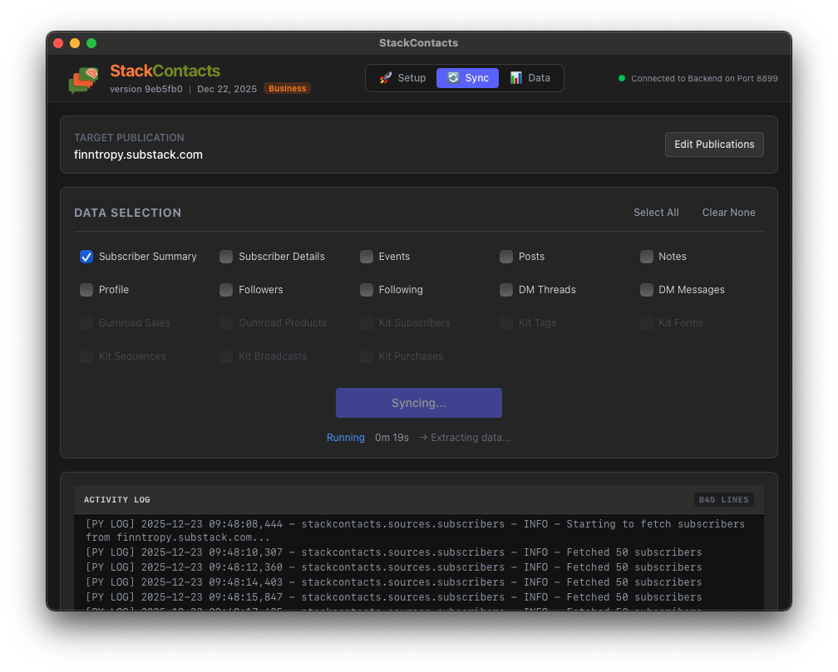Click the Clear None link
Screen dimensions: 838x672
tap(728, 213)
